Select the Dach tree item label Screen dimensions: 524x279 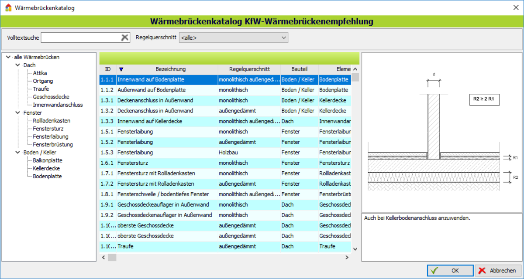29,65
